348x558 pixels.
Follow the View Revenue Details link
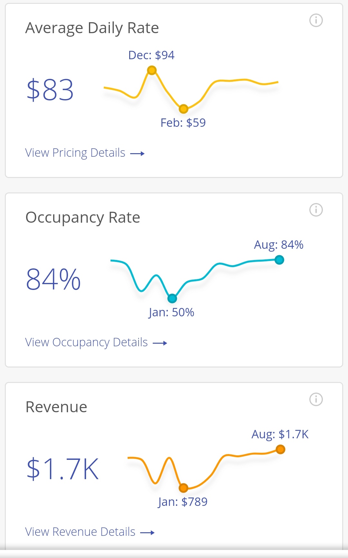coord(80,532)
